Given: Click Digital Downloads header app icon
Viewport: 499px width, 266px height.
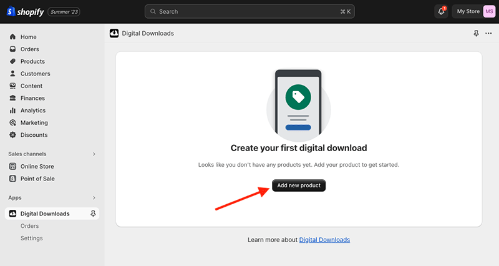Looking at the screenshot, I should [114, 33].
